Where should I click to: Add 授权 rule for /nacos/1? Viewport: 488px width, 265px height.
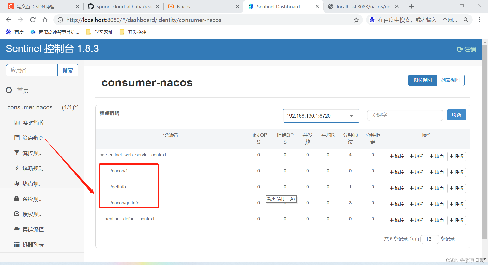pyautogui.click(x=456, y=172)
